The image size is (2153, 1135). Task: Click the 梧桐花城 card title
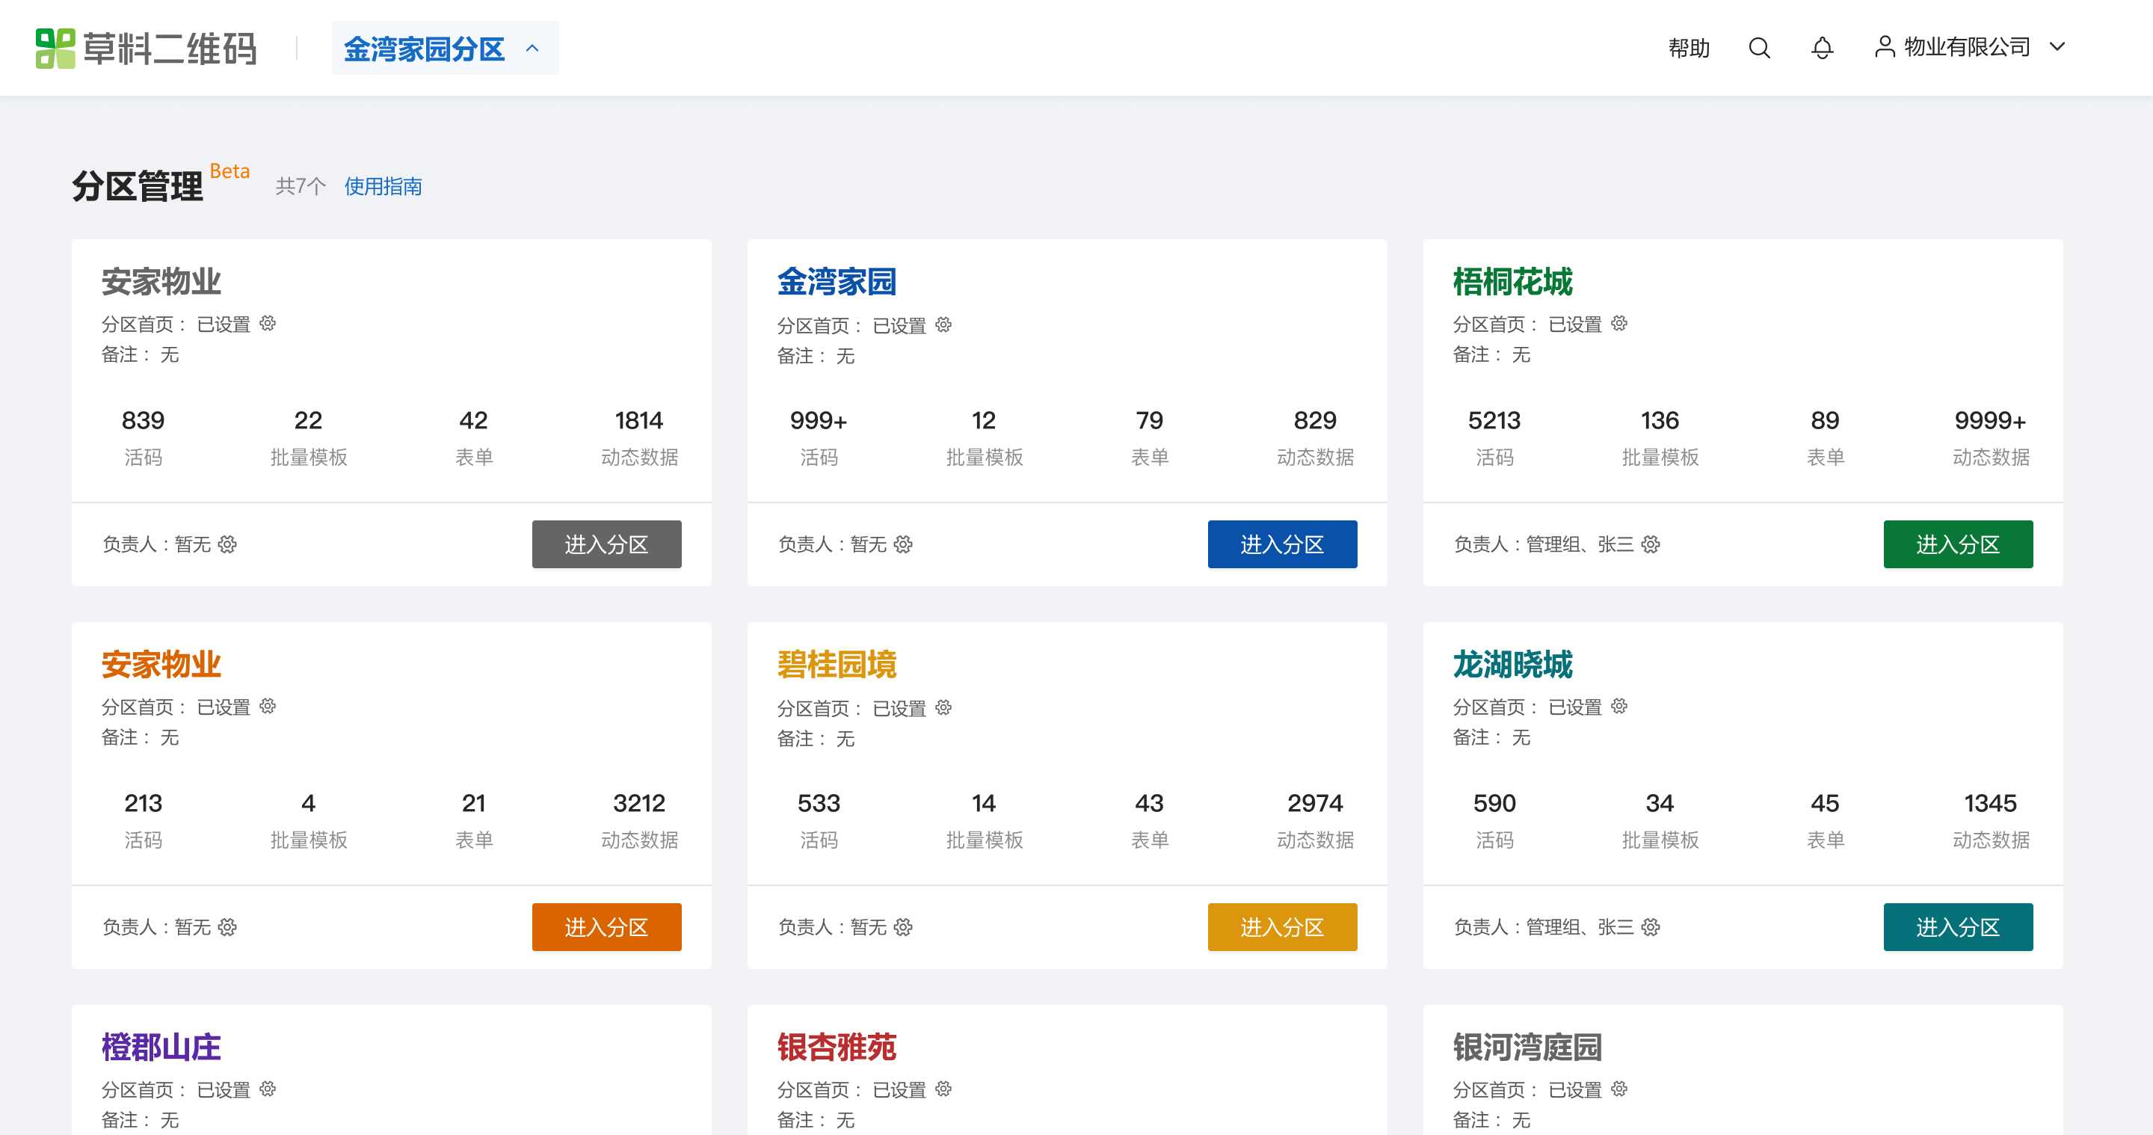pyautogui.click(x=1513, y=282)
